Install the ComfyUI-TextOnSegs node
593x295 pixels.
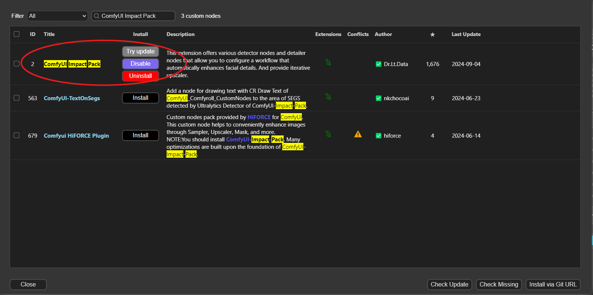pyautogui.click(x=141, y=98)
